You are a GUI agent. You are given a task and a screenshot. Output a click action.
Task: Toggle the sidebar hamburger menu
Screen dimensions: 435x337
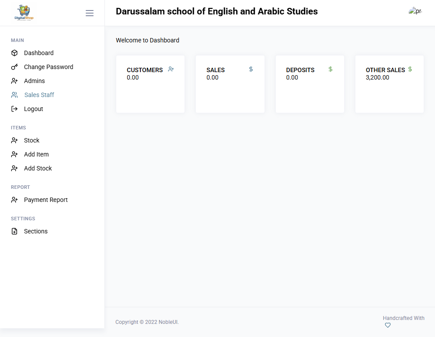(89, 13)
